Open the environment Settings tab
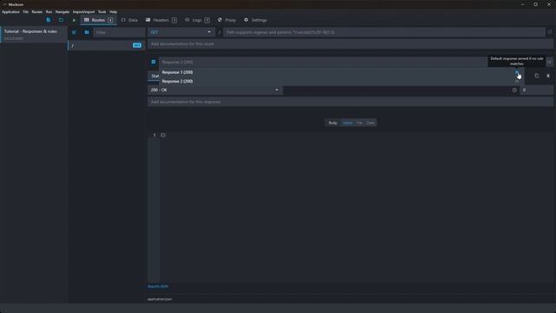The width and height of the screenshot is (556, 313). (x=255, y=20)
